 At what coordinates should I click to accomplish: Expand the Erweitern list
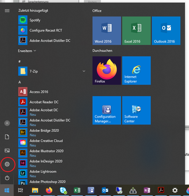(27, 51)
